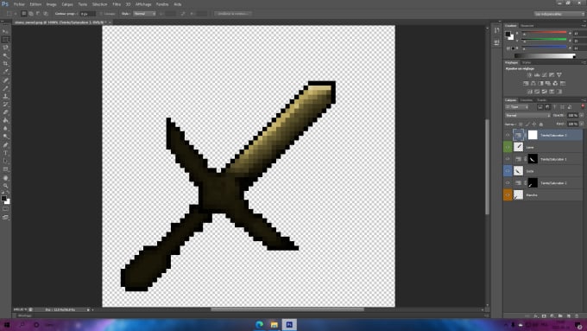Screen dimensions: 587x331
Task: Open the Affichage menu
Action: (x=143, y=4)
